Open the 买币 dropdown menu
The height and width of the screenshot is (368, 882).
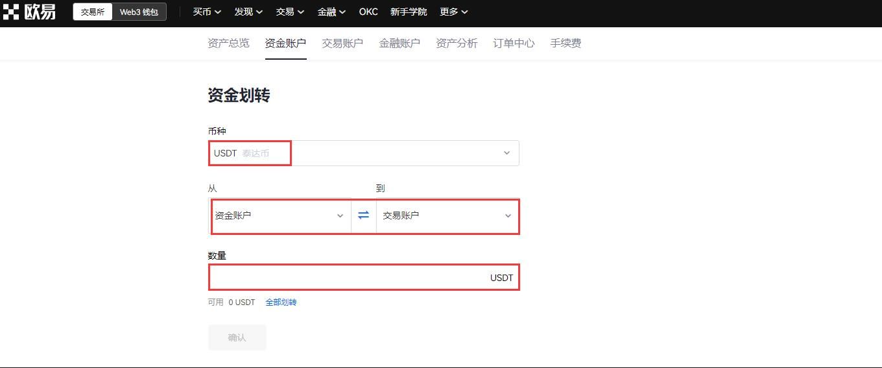tap(207, 12)
